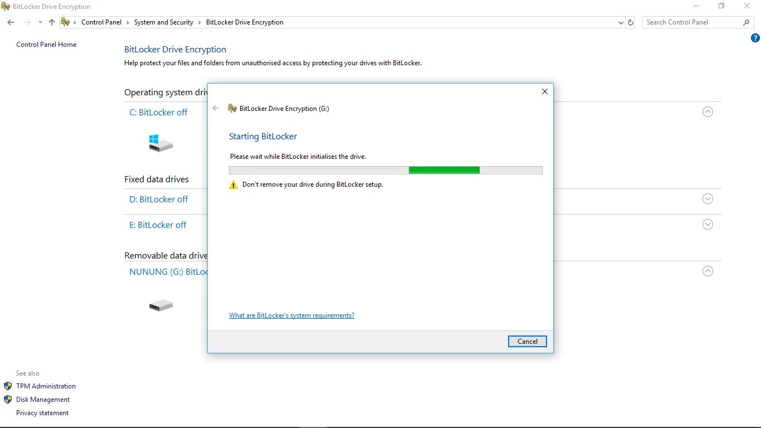Click the dialog's back arrow

(216, 108)
